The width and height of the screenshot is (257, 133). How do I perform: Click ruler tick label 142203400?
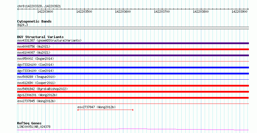point(45,12)
